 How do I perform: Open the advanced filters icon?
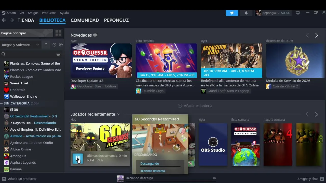tap(58, 54)
